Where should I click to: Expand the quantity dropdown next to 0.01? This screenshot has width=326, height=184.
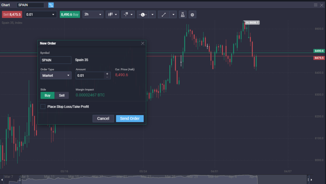[53, 14]
